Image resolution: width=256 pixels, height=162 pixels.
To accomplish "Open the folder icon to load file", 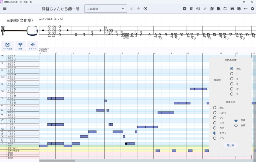I will pos(225,9).
